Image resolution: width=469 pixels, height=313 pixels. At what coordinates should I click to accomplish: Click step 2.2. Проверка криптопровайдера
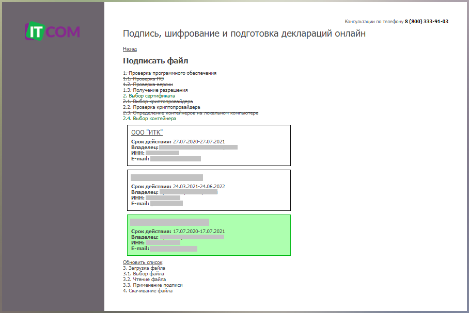coord(161,107)
